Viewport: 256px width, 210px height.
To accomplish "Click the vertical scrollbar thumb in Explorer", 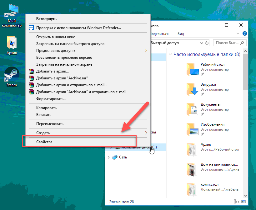I will pos(245,72).
